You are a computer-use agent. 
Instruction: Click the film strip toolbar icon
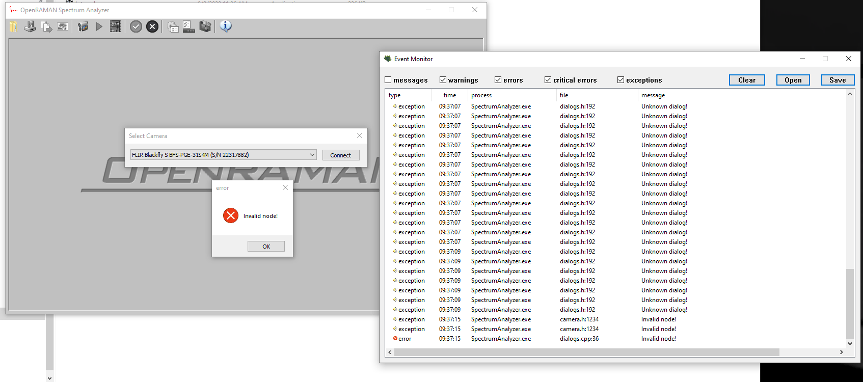tap(116, 26)
